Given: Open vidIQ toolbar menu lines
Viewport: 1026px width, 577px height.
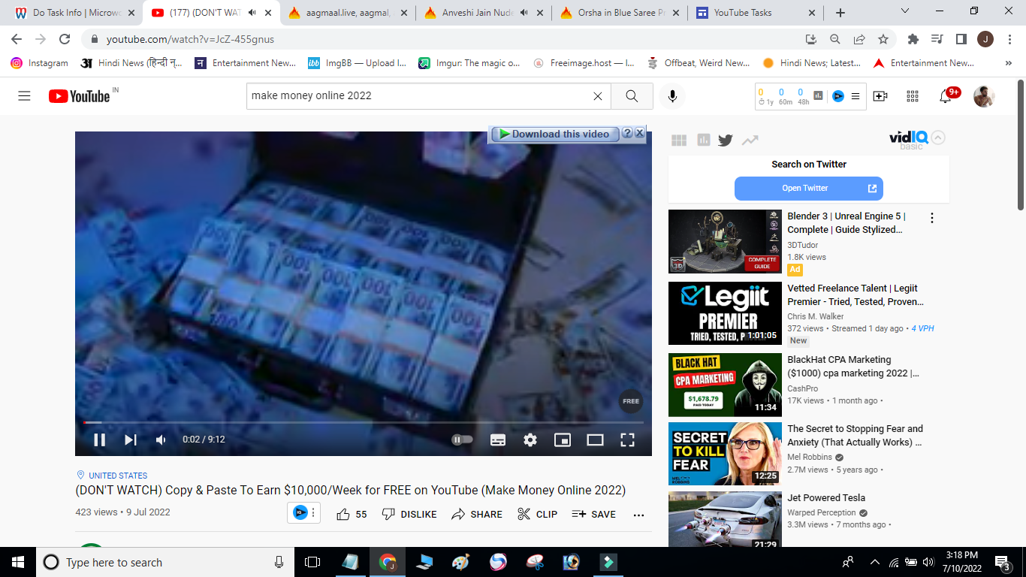Looking at the screenshot, I should coord(855,96).
